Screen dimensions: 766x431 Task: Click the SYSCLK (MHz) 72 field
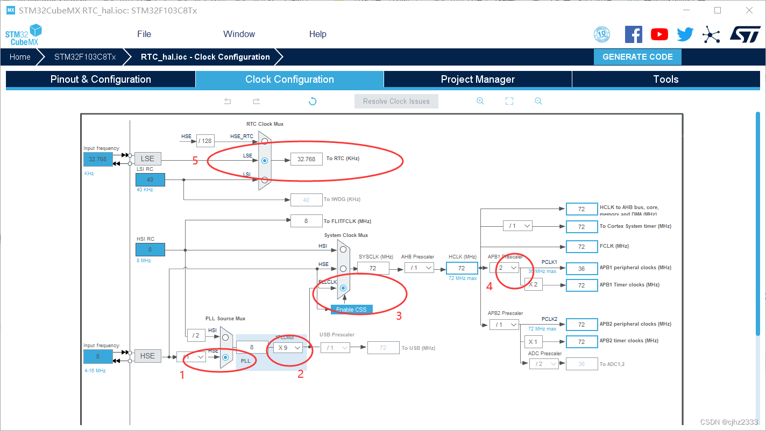tap(373, 268)
